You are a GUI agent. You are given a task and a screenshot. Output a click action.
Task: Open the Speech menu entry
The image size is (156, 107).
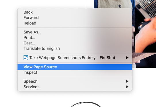[75, 81]
